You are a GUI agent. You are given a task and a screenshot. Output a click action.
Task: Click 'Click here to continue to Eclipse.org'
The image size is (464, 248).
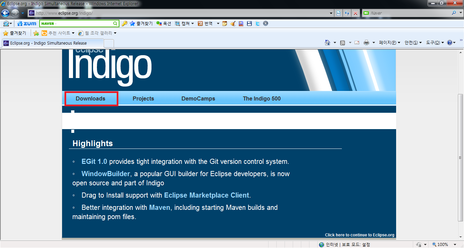pos(359,235)
